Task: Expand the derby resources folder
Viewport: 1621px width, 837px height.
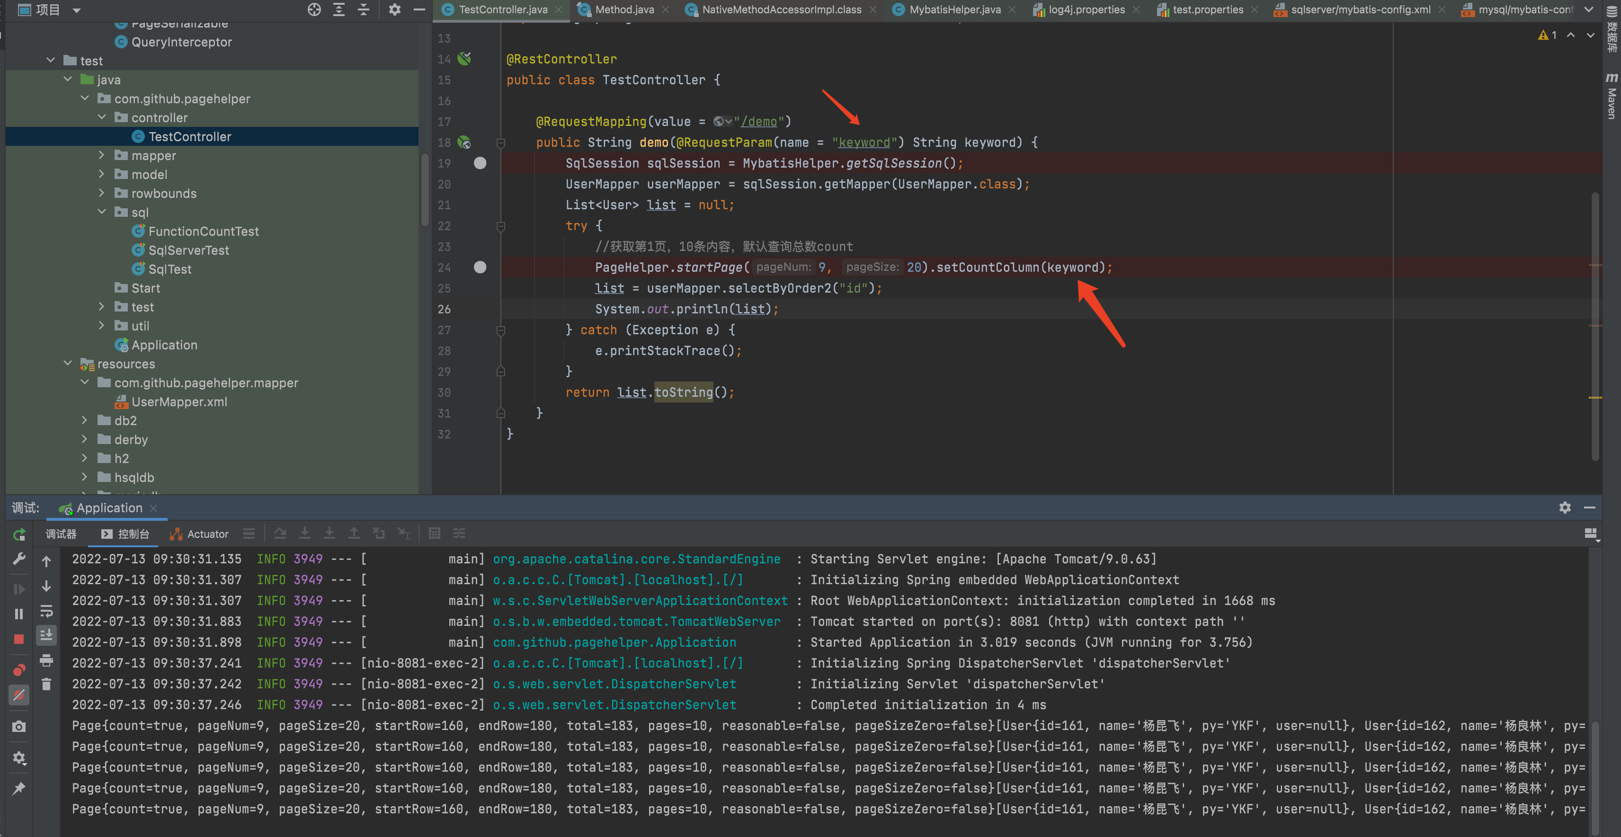Action: click(x=84, y=439)
